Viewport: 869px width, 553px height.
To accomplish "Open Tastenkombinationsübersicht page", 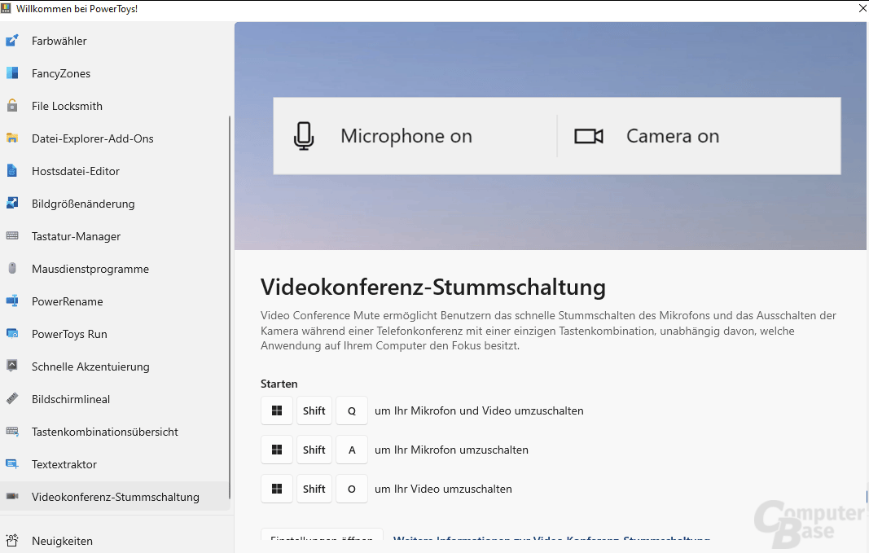I will 115,432.
